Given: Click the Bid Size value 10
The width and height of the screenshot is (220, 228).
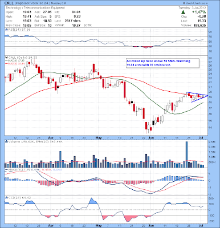Looking at the screenshot, I should [x=50, y=25].
